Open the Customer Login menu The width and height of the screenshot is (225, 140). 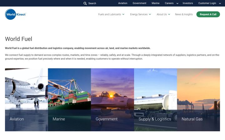coord(207,3)
